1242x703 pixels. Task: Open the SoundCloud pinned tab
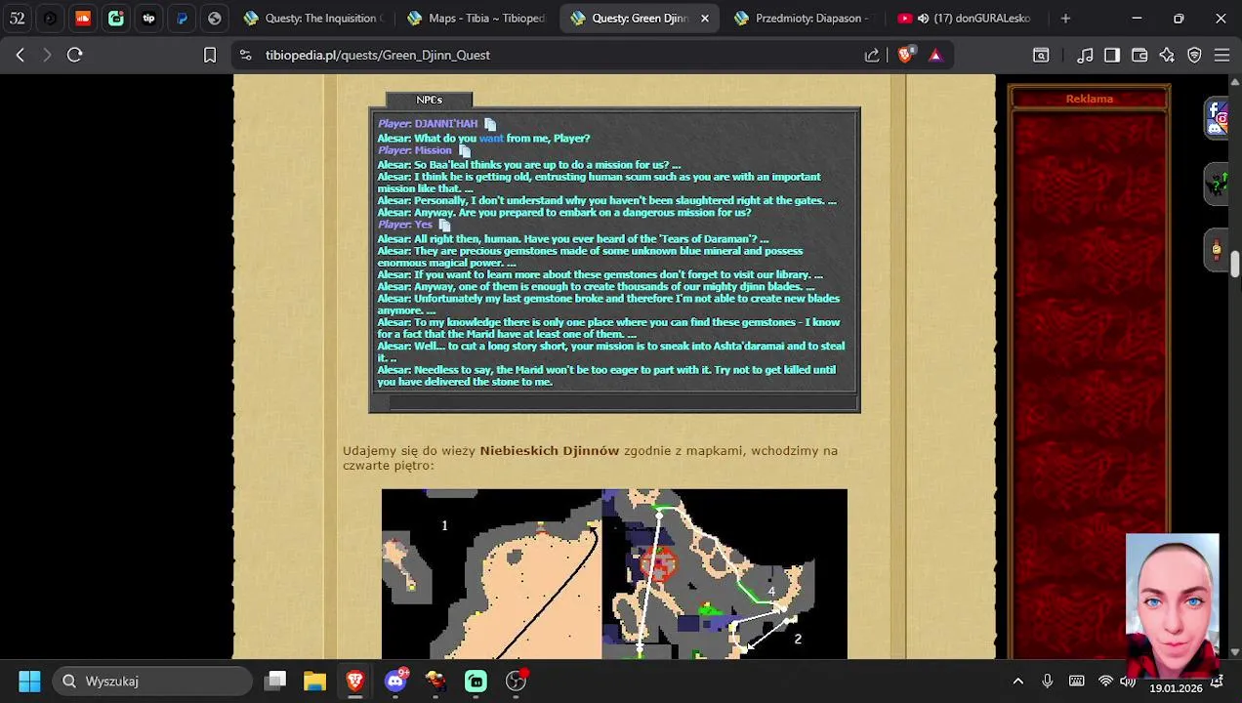[x=83, y=18]
